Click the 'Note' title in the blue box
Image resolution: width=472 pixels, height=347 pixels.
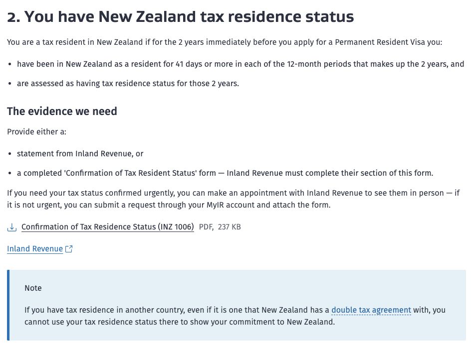[33, 288]
